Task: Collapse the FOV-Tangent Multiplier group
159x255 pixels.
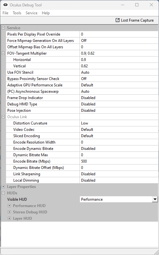Action: (x=3, y=53)
